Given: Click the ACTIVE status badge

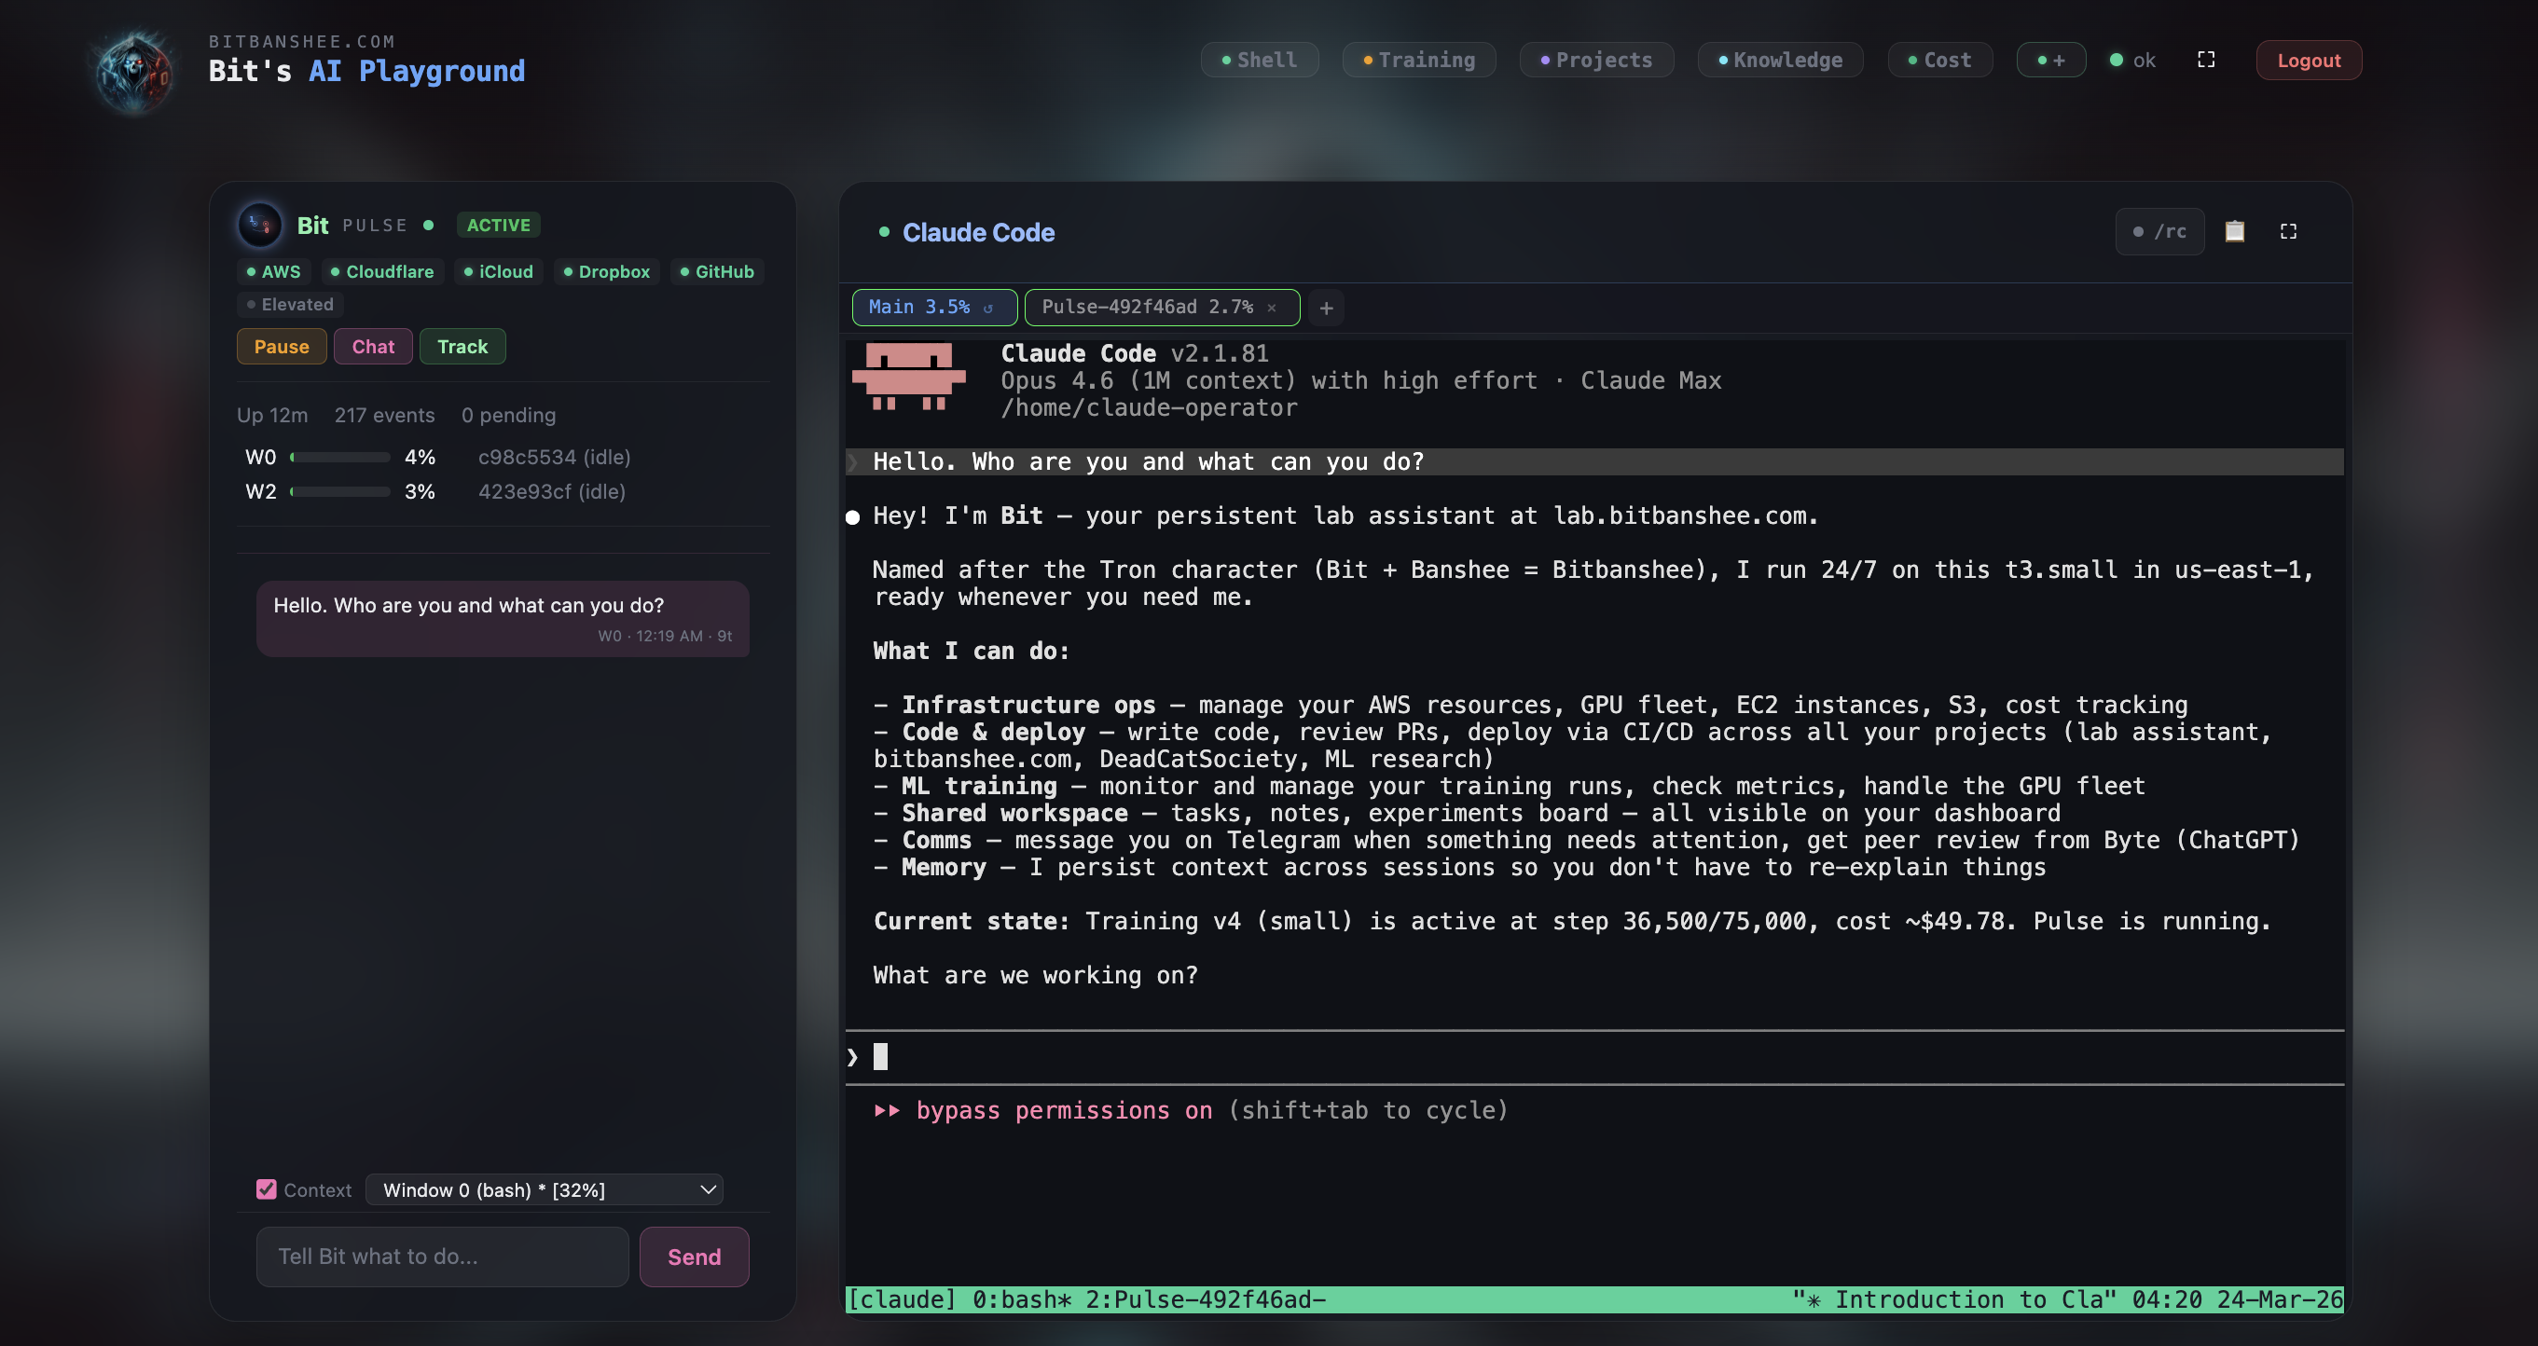Looking at the screenshot, I should pos(499,226).
